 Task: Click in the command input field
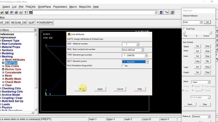(94, 13)
